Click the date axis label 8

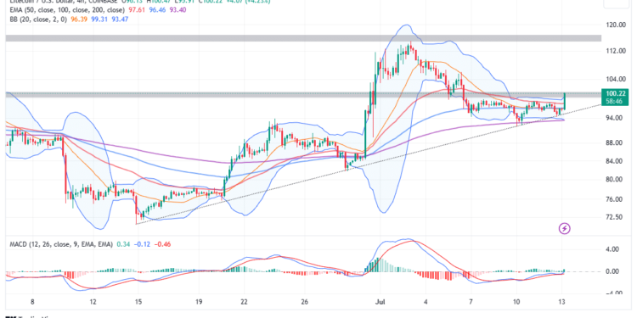pos(32,301)
